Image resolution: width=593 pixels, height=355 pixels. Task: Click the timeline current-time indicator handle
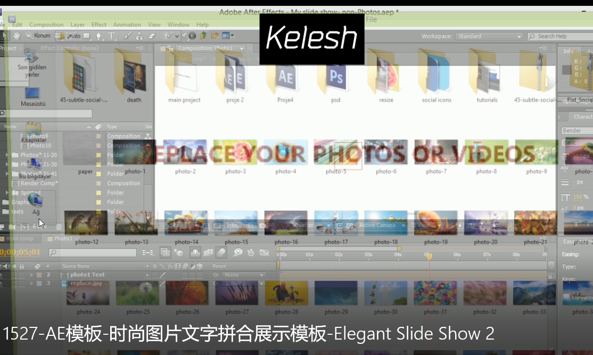pyautogui.click(x=429, y=257)
